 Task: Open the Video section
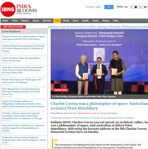pos(116,21)
